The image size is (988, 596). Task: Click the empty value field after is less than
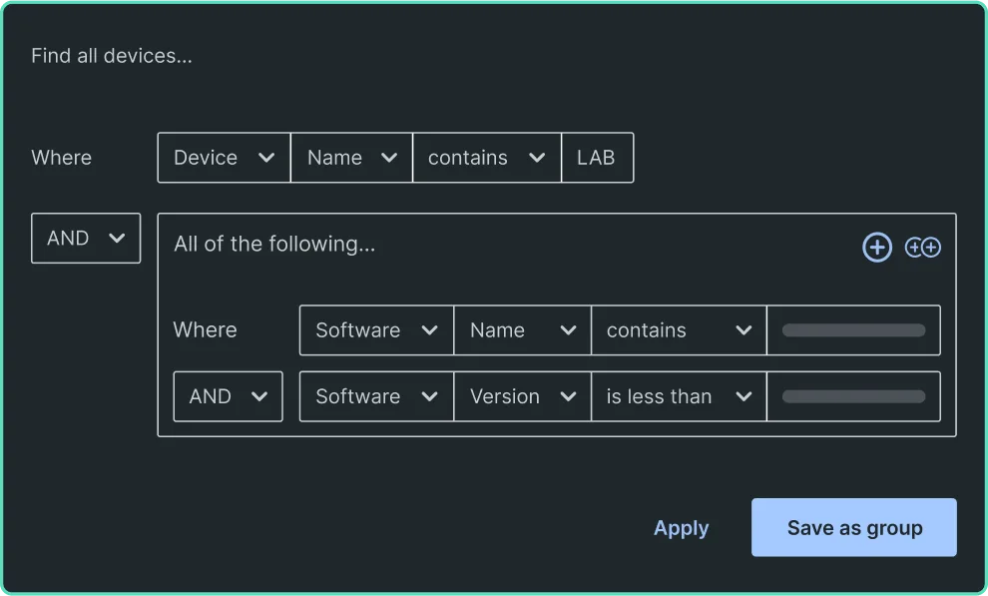point(854,396)
